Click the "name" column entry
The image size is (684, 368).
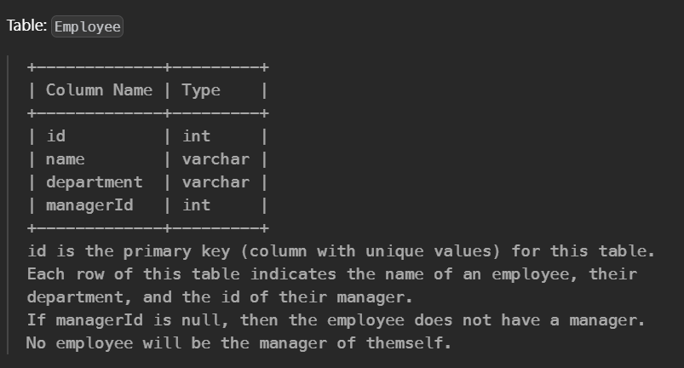coord(66,159)
